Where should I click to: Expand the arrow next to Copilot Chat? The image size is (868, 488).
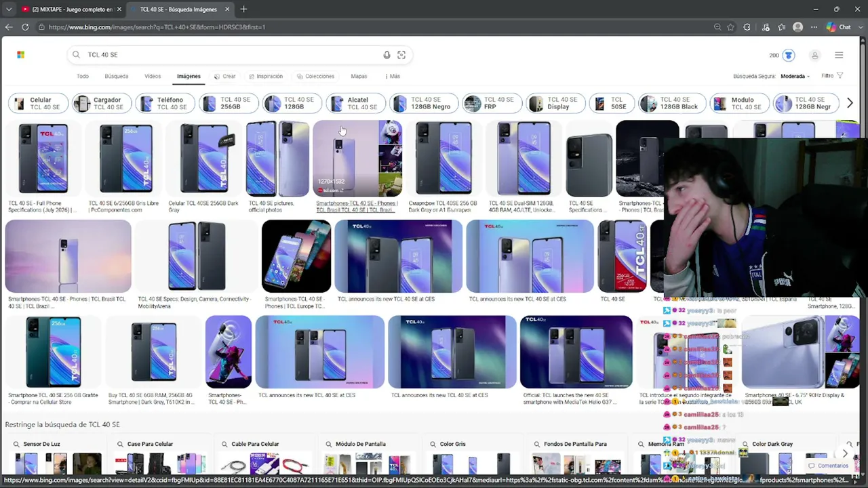coord(861,27)
